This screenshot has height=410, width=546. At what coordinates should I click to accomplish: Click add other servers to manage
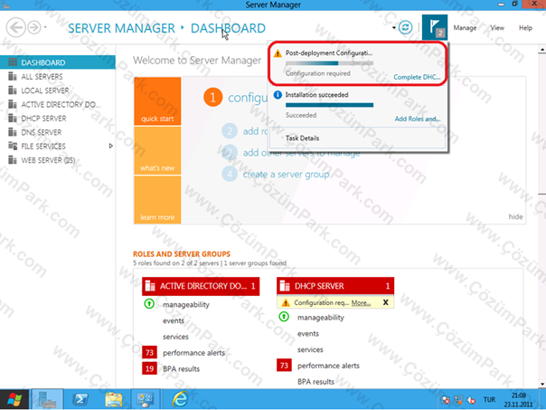click(x=301, y=153)
